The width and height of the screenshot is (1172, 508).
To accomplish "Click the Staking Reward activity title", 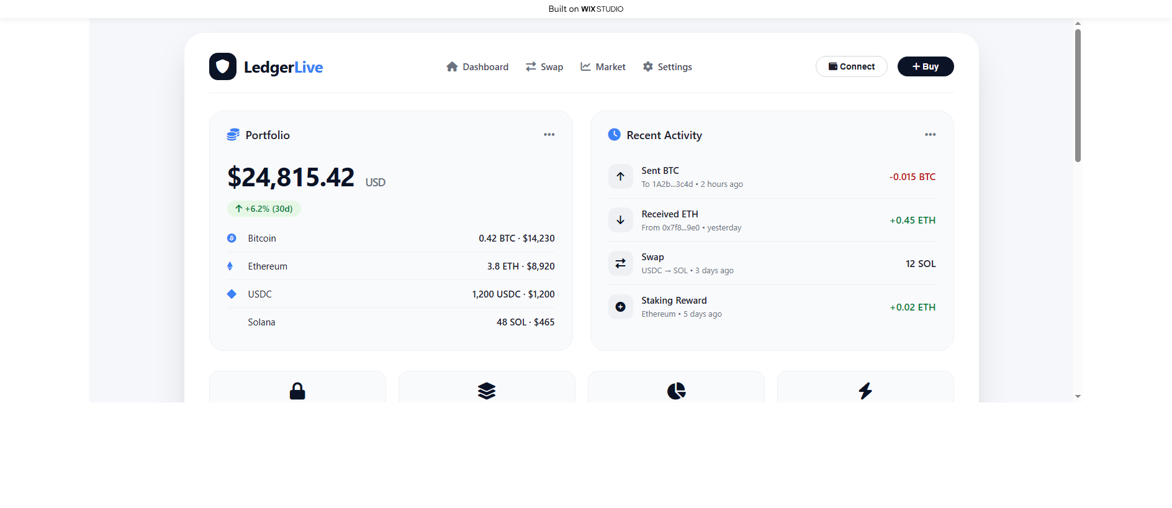I will click(x=674, y=301).
